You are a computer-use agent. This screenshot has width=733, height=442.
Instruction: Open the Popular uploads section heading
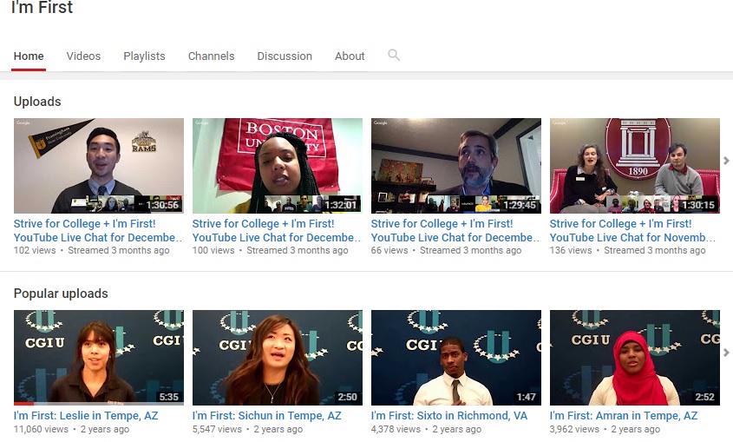(61, 294)
